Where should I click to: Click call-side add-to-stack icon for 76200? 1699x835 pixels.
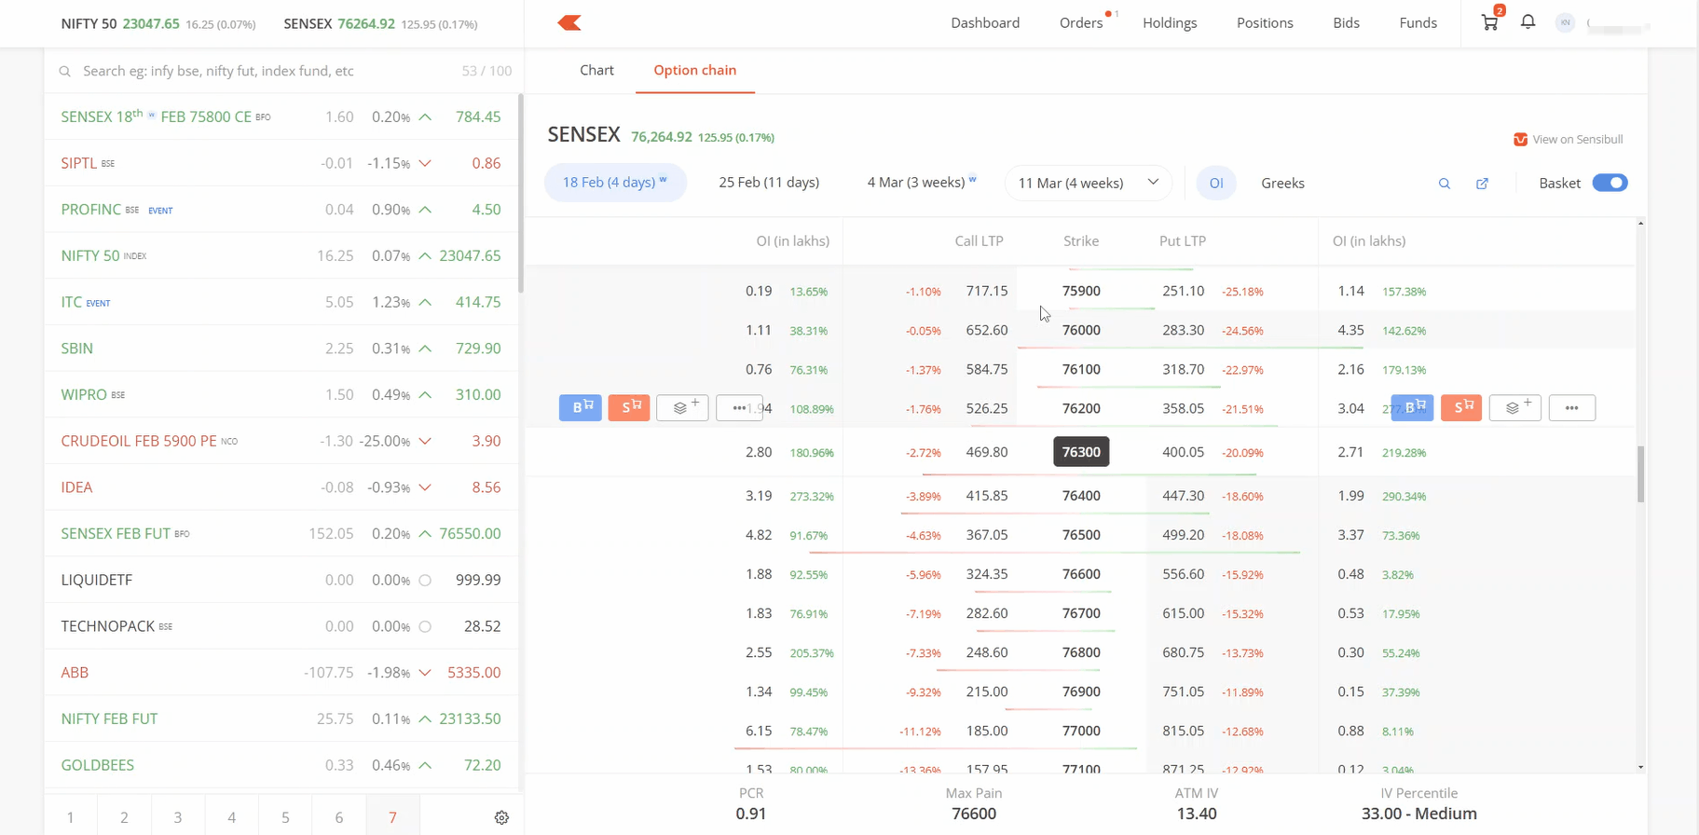click(x=682, y=407)
